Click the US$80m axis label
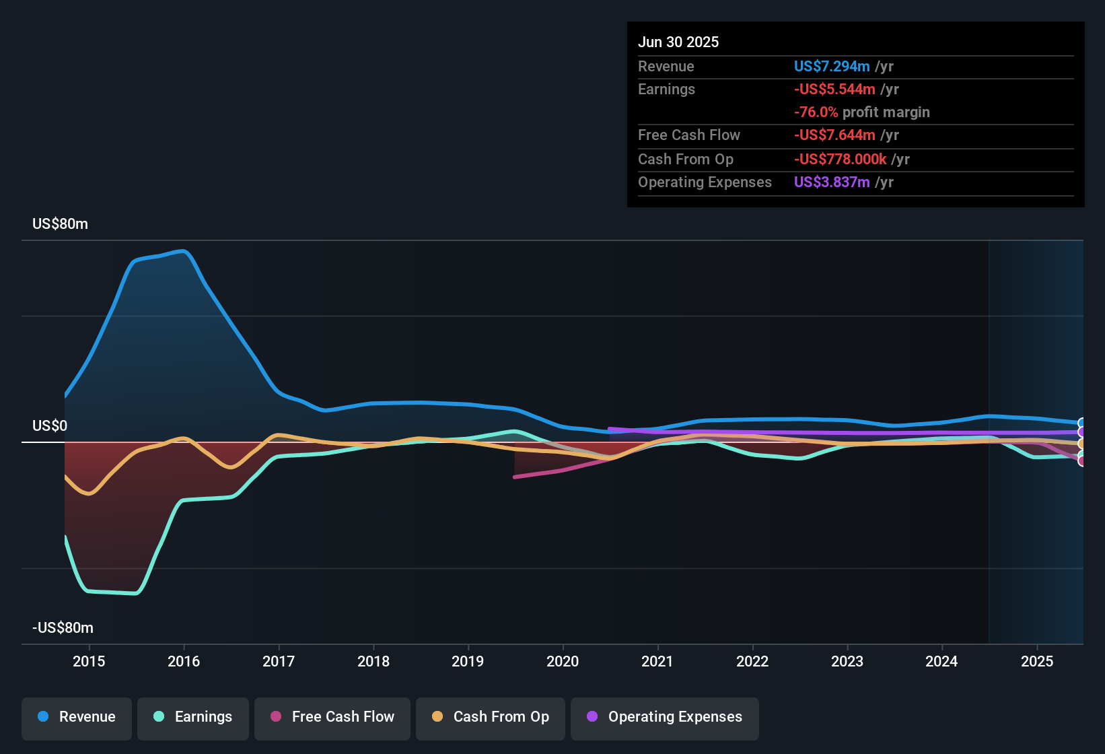 (x=61, y=224)
